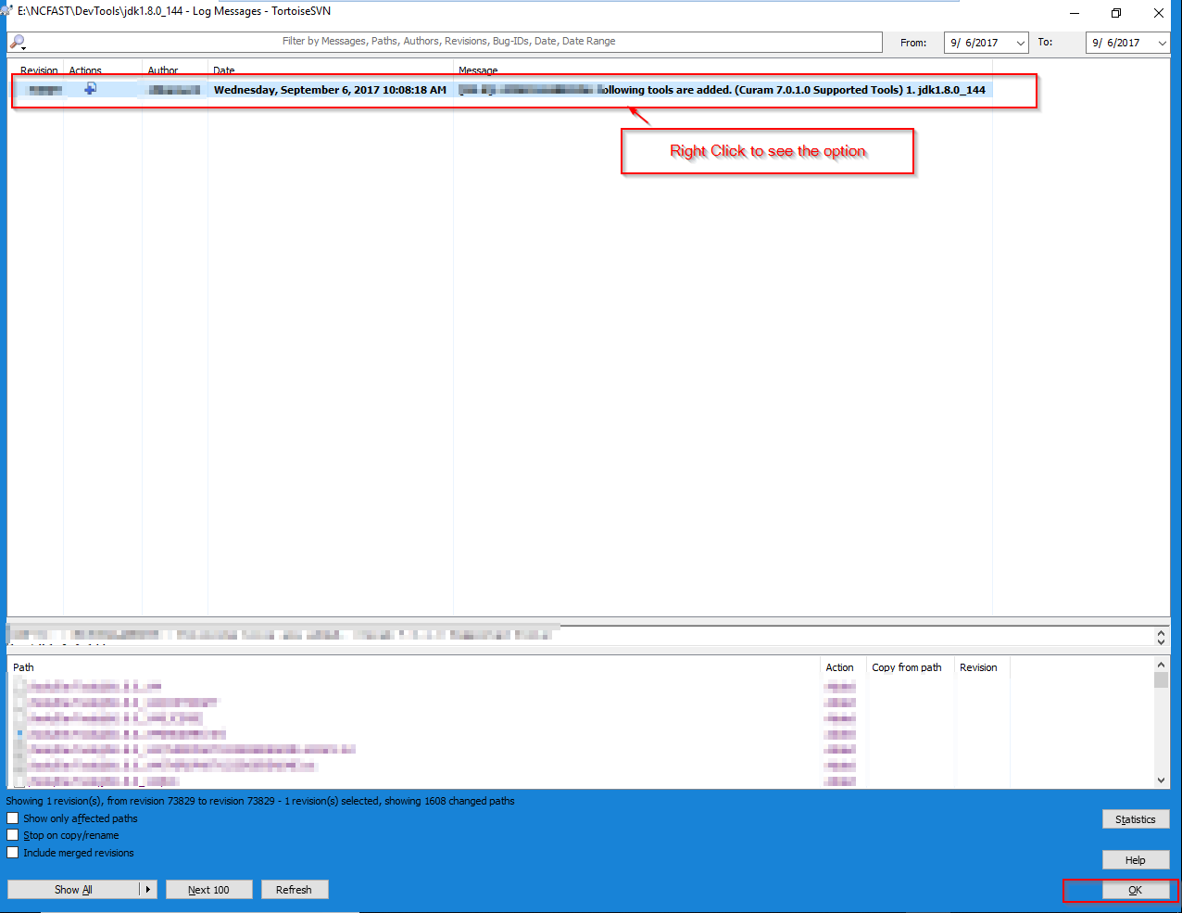Open Show All split-button arrow
1182x913 pixels.
point(148,890)
